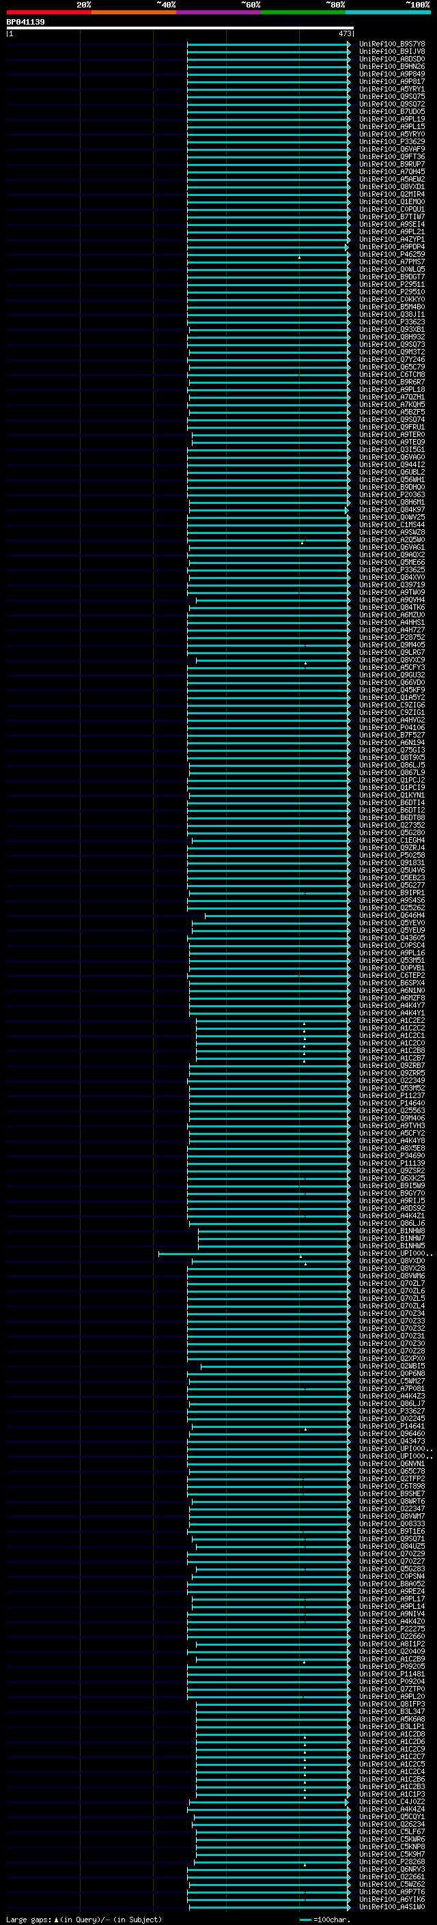Click the cyan ~100% identity legend segment
This screenshot has height=1925, width=437.
388,12
